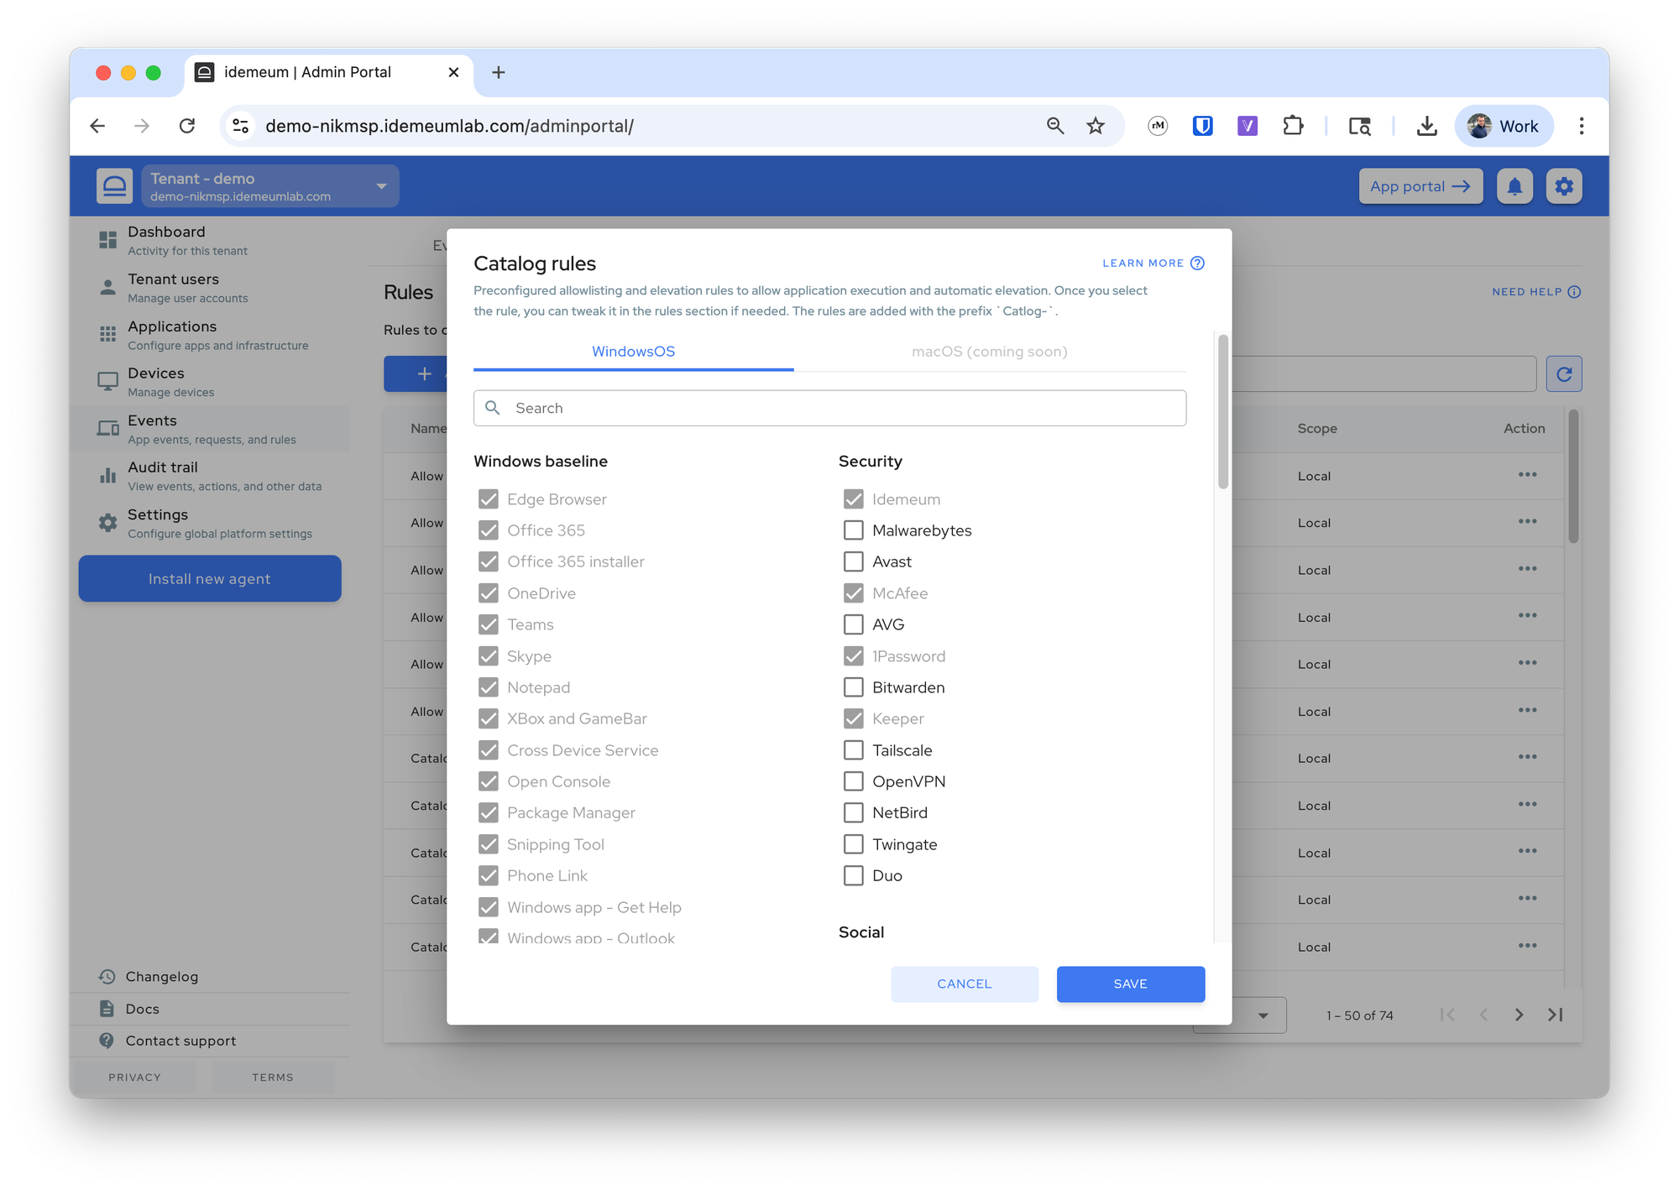Click the dialog's vertical scrollbar
This screenshot has height=1190, width=1679.
click(x=1223, y=411)
